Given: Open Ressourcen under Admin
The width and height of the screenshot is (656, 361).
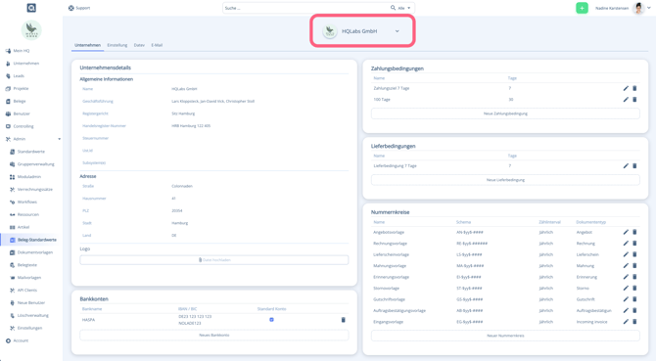Looking at the screenshot, I should 27,214.
